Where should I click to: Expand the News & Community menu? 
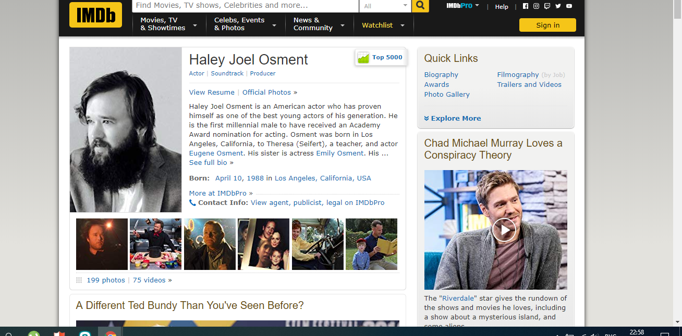tap(319, 24)
